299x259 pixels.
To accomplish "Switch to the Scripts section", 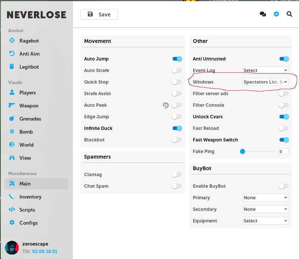I will coord(36,210).
